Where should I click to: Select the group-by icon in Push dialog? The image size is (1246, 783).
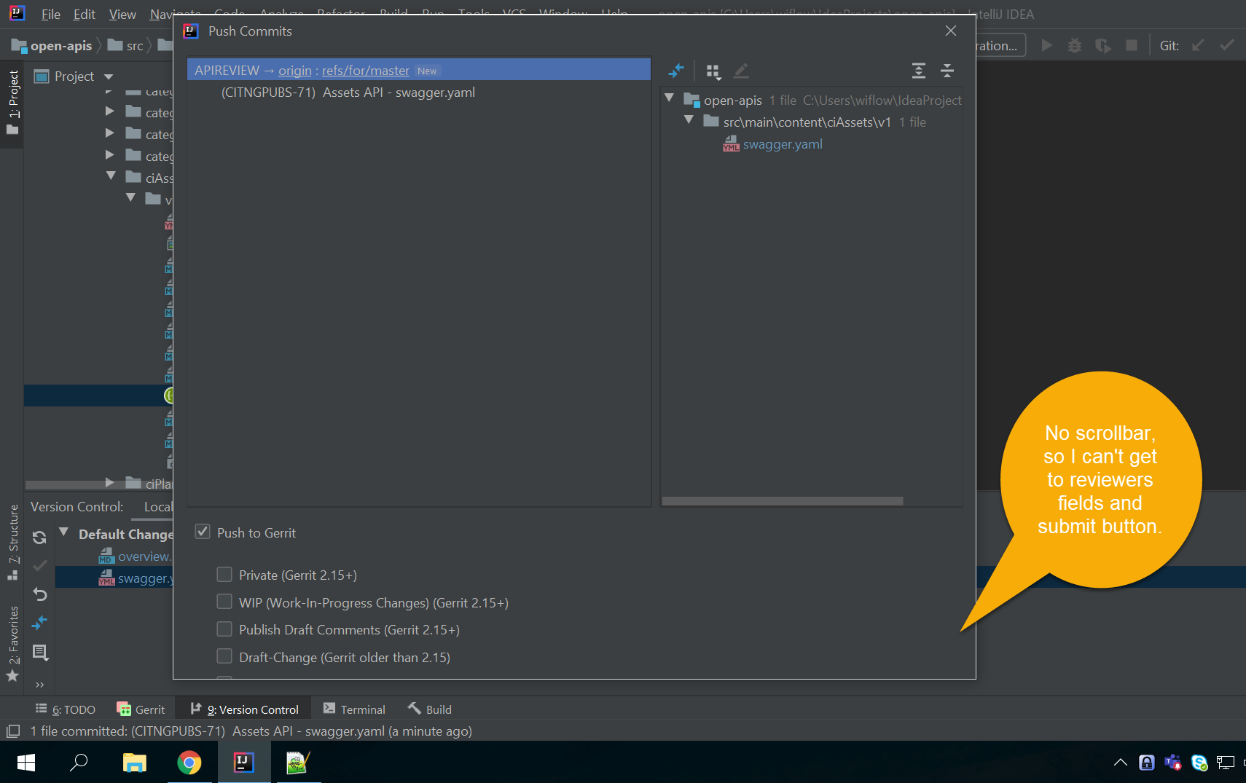point(713,71)
